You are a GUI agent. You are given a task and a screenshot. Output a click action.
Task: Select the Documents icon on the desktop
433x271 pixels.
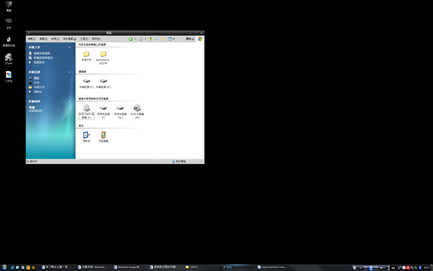coord(9,24)
